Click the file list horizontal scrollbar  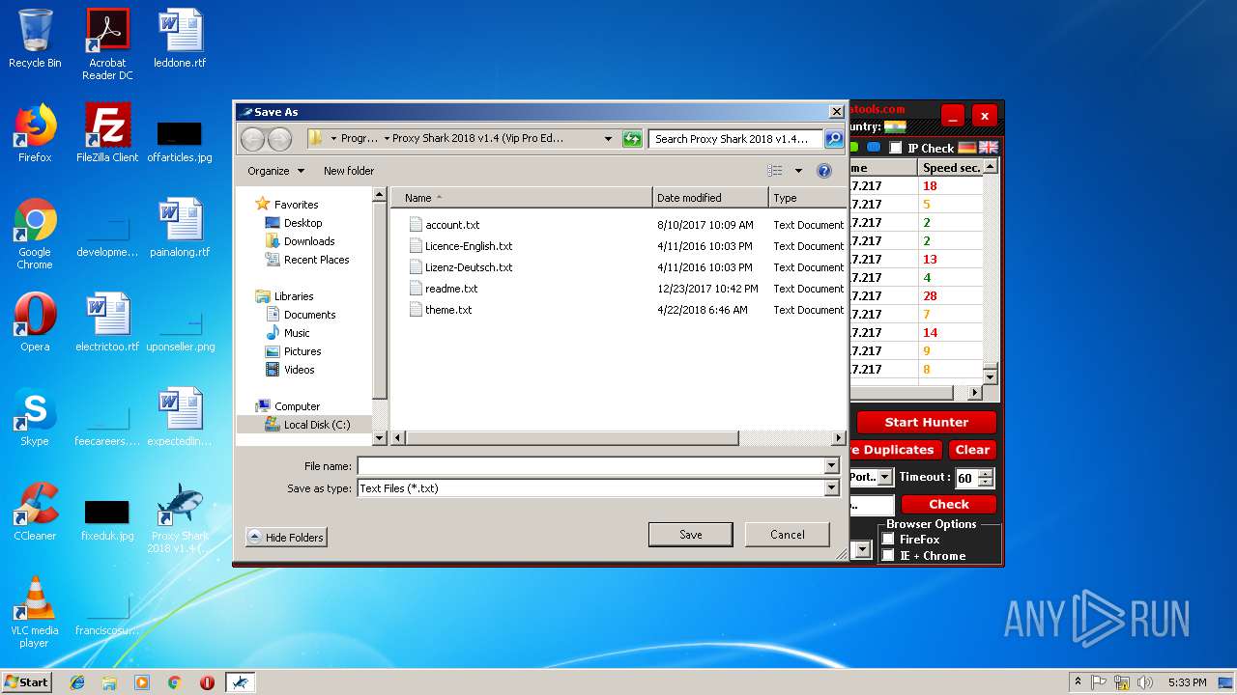[572, 438]
